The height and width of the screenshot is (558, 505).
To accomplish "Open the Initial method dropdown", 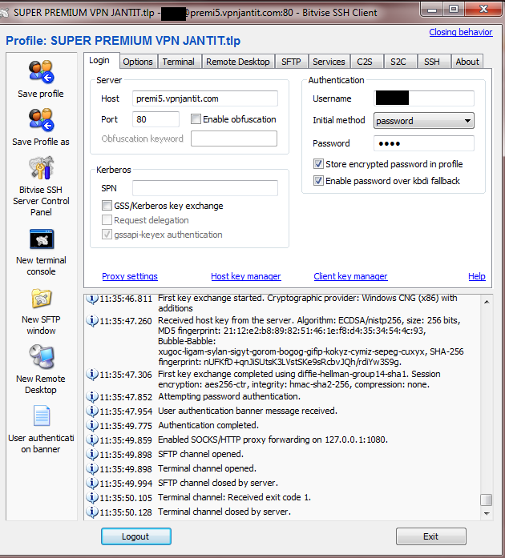I will [x=424, y=121].
